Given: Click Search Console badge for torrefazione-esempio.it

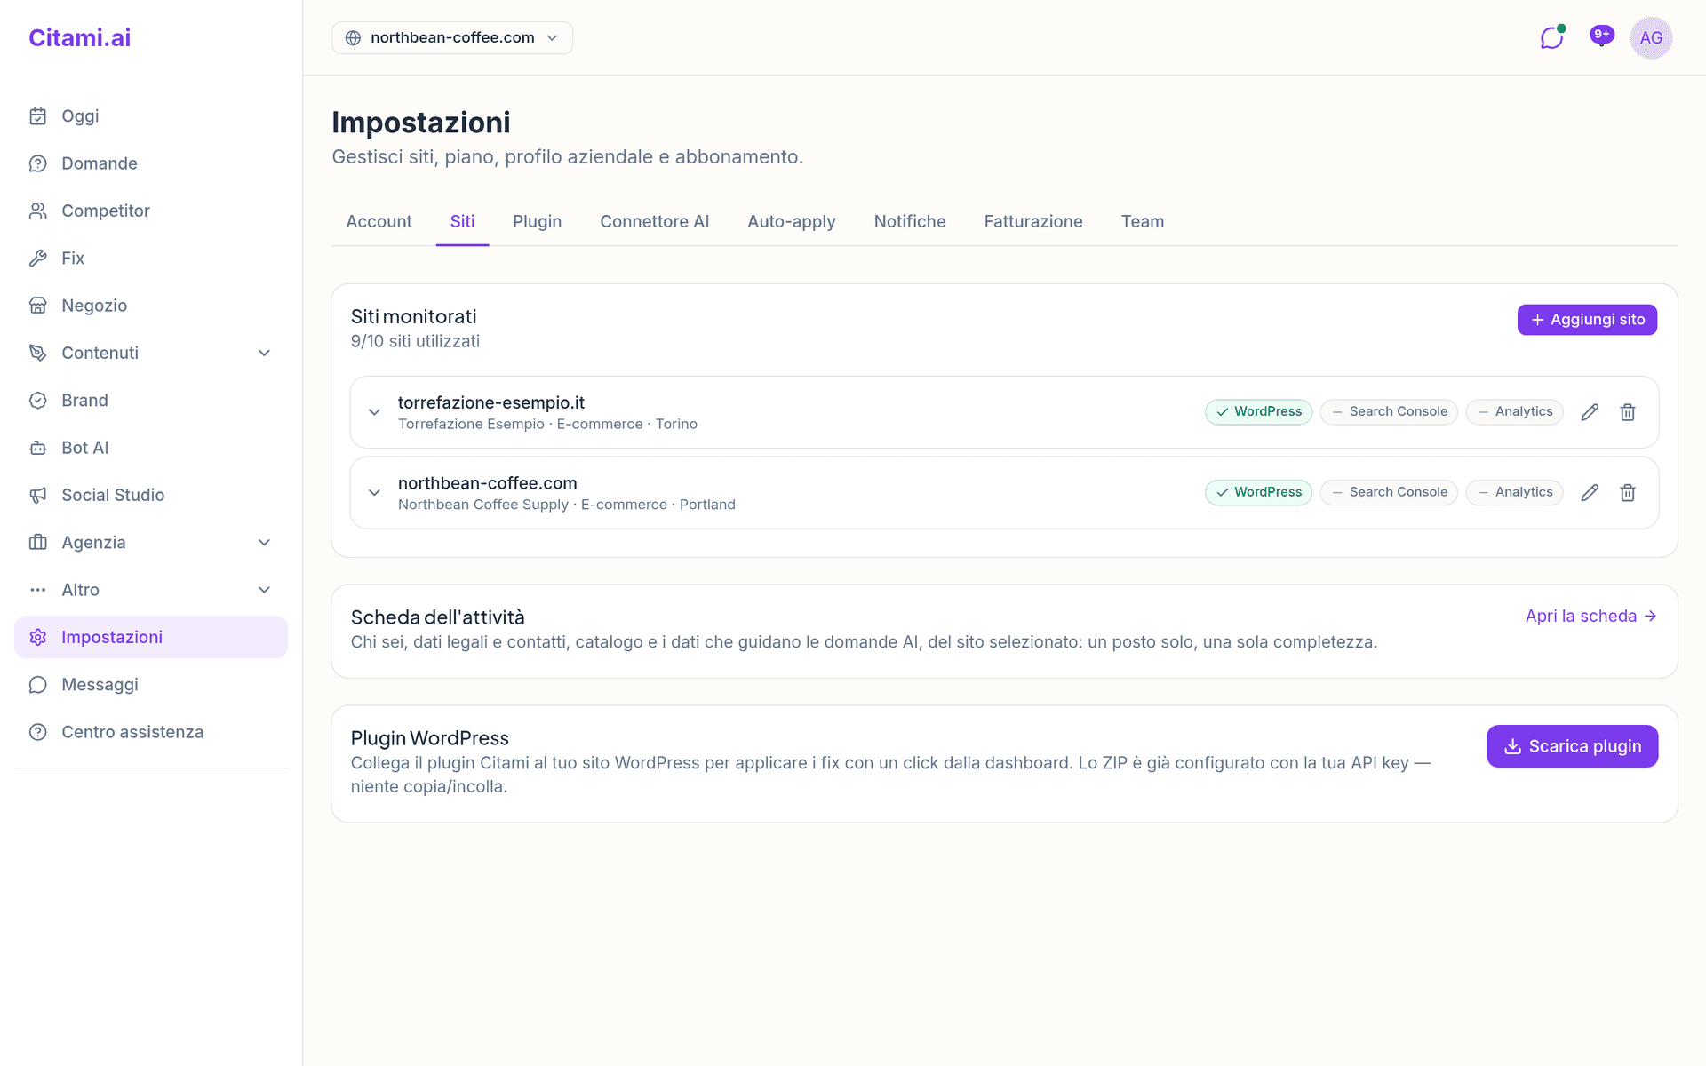Looking at the screenshot, I should click(1389, 412).
